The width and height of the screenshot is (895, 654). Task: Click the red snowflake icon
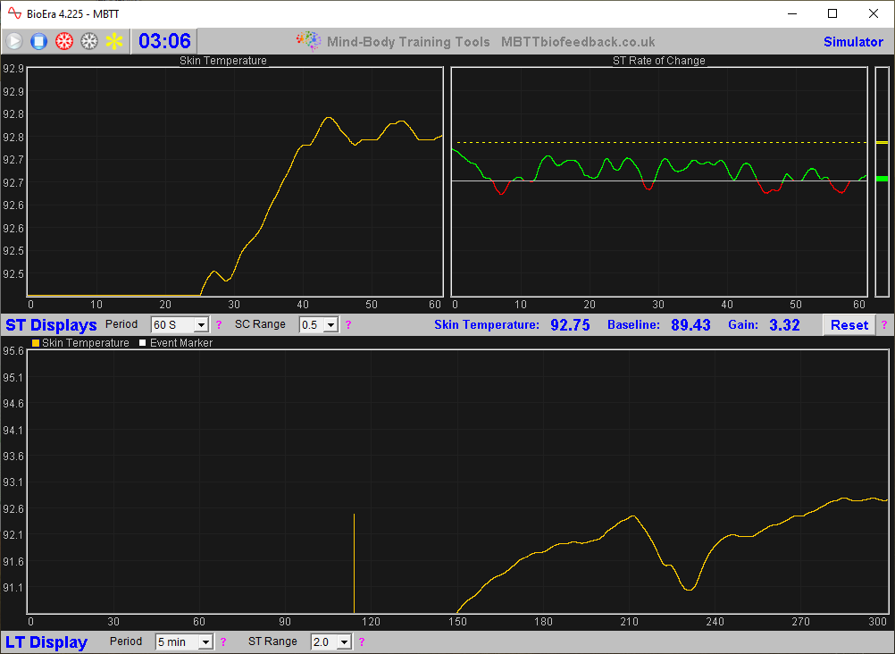(x=63, y=41)
